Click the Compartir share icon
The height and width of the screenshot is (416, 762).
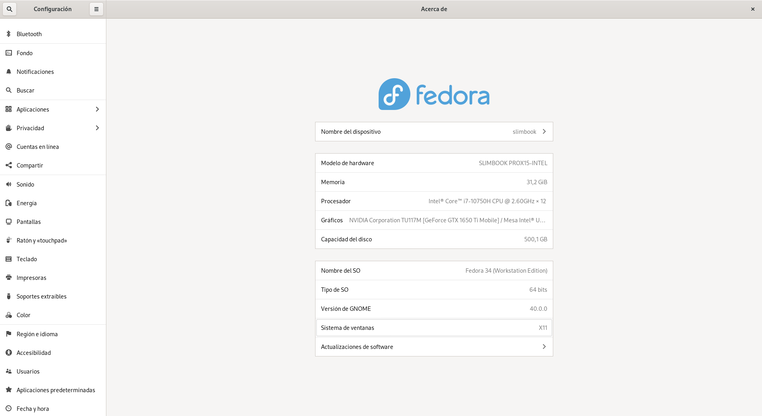[9, 165]
